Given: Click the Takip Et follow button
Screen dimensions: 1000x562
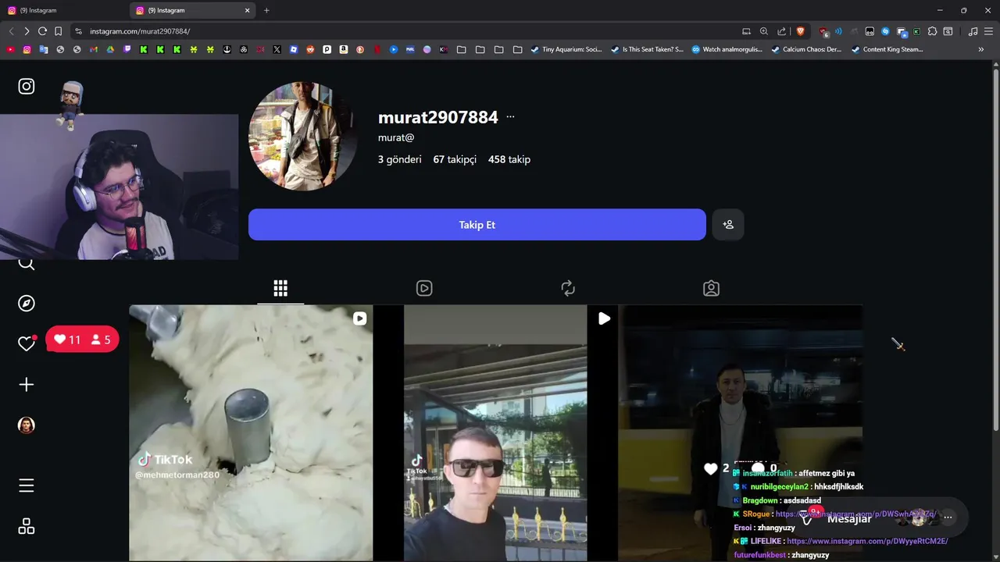Looking at the screenshot, I should click(x=477, y=225).
